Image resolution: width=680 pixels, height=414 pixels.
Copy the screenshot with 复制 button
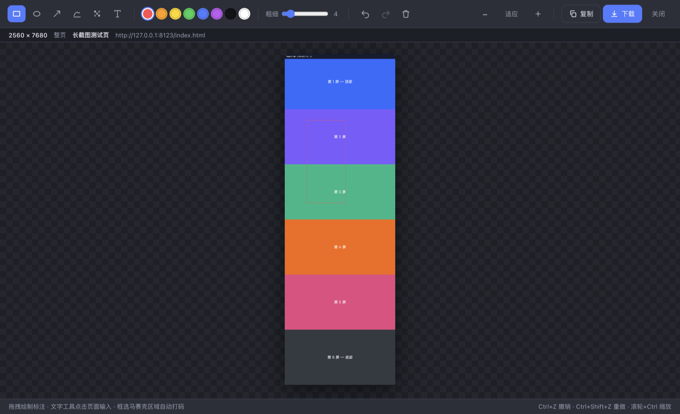tap(581, 14)
